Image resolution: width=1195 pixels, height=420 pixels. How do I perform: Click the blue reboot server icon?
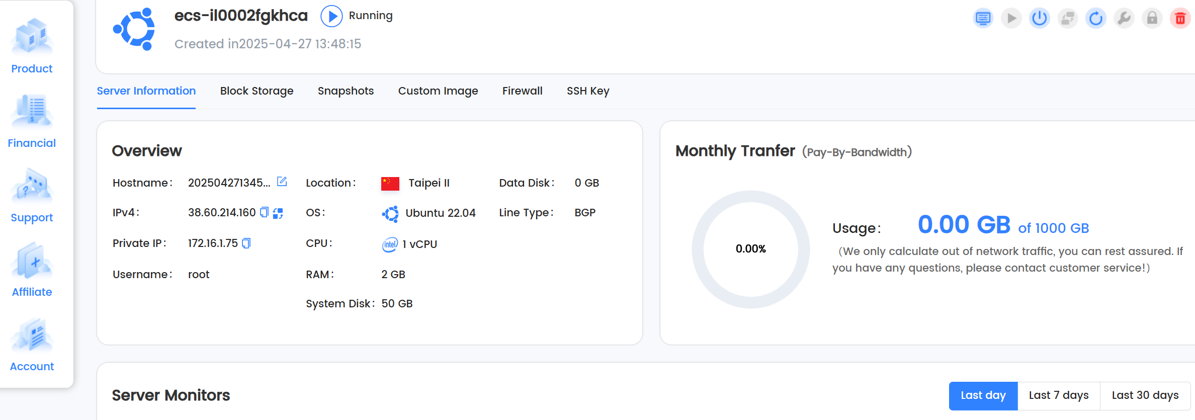click(x=1095, y=19)
